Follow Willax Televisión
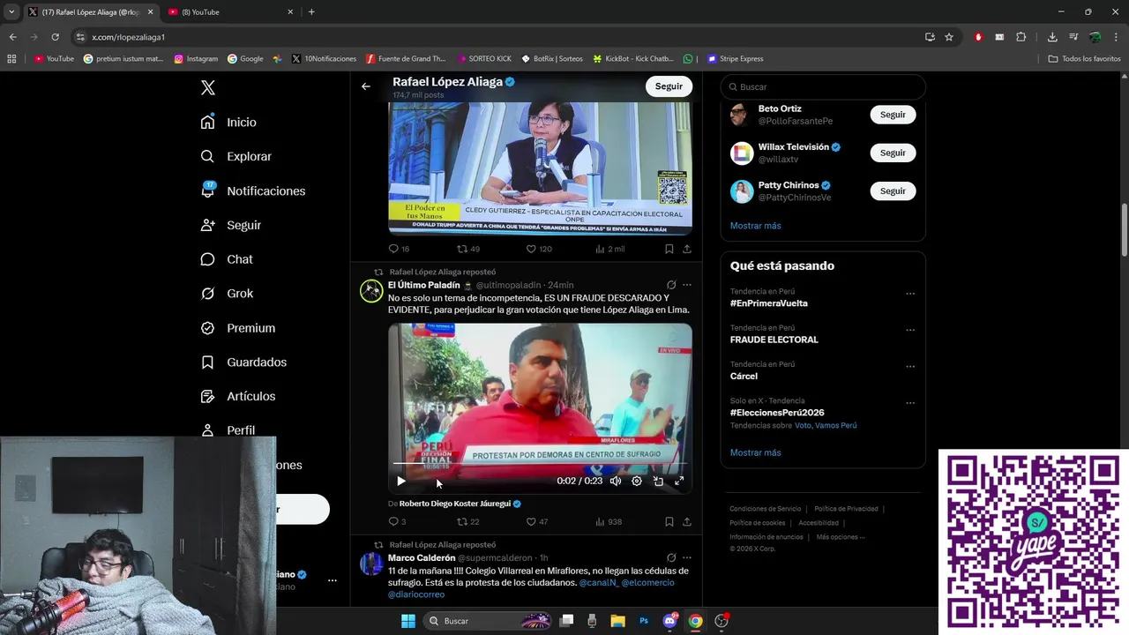Screen dimensions: 1129x635 (x=893, y=153)
